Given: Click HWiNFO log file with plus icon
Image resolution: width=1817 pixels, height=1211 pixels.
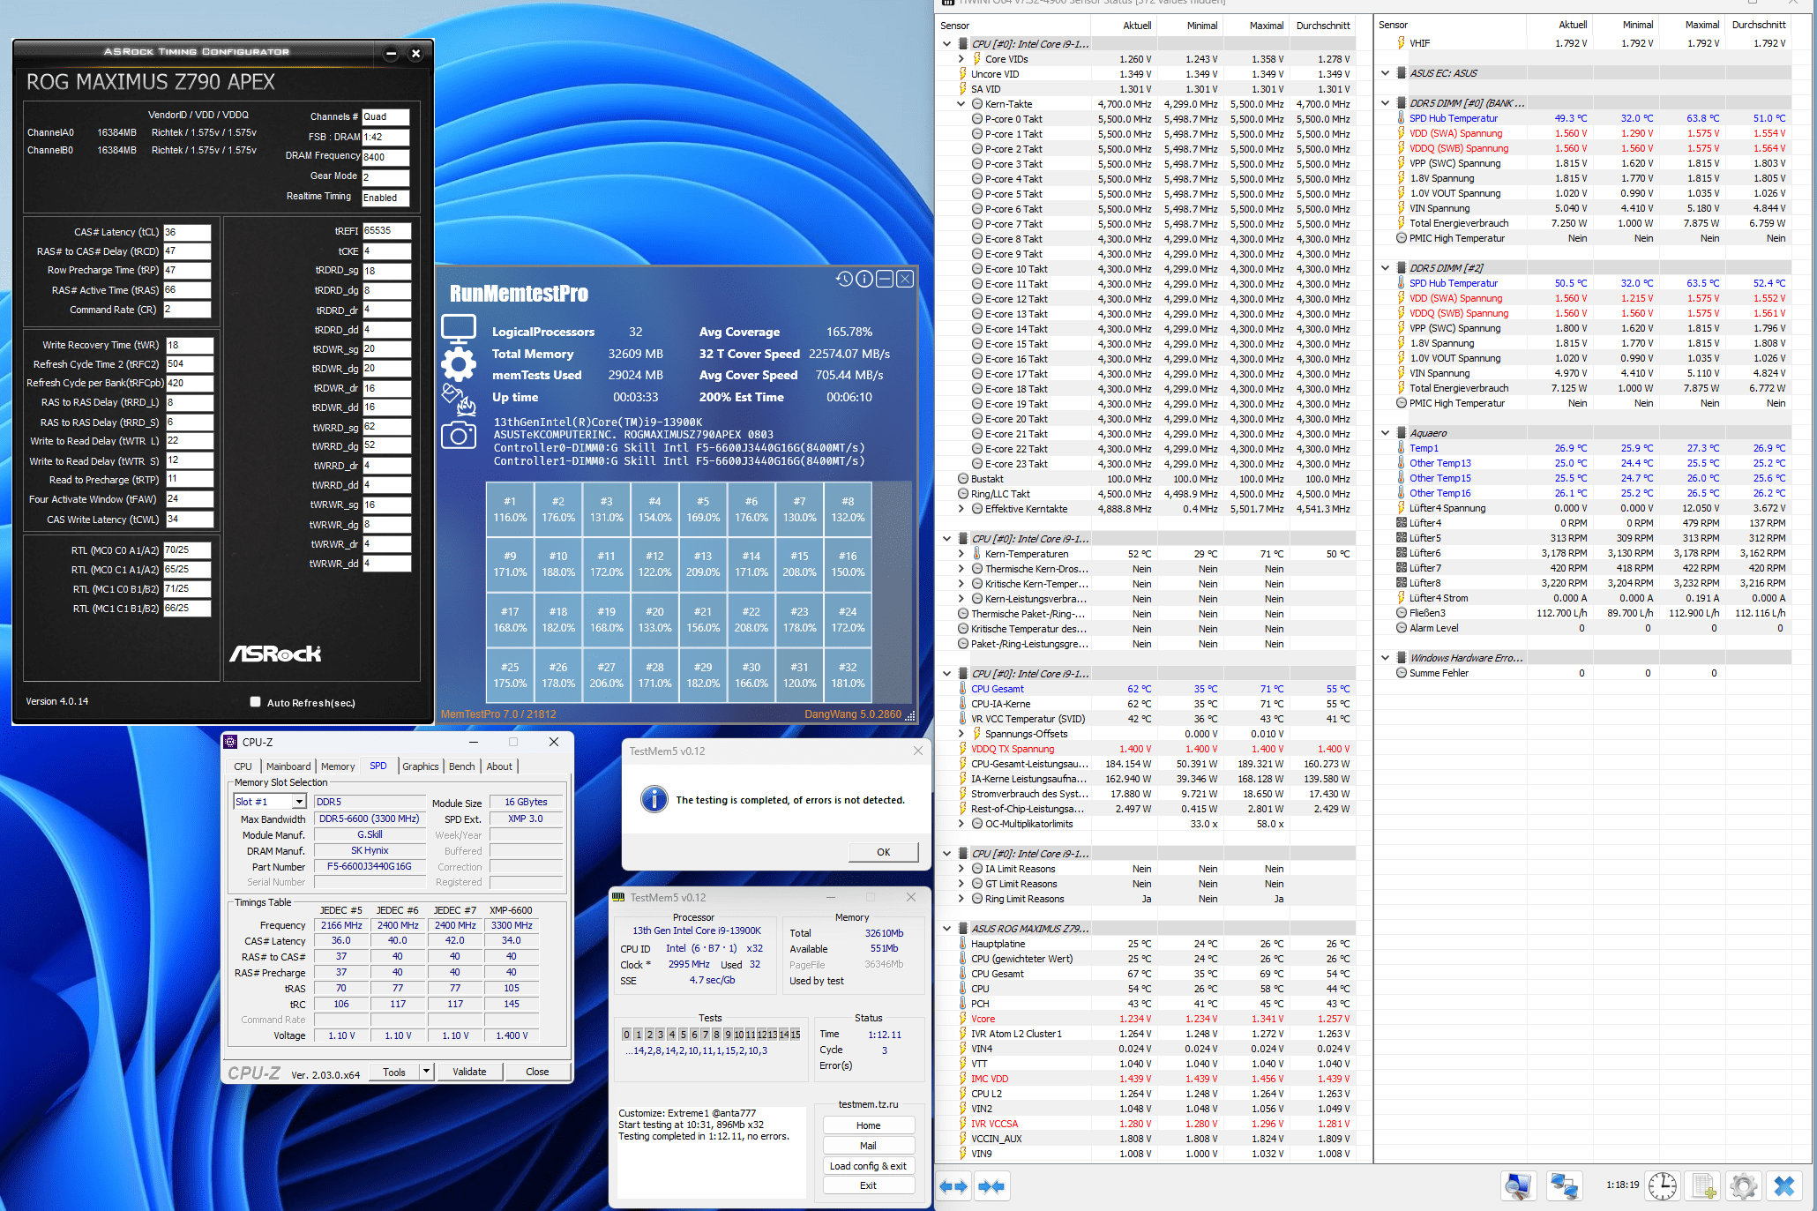Looking at the screenshot, I should point(1703,1185).
